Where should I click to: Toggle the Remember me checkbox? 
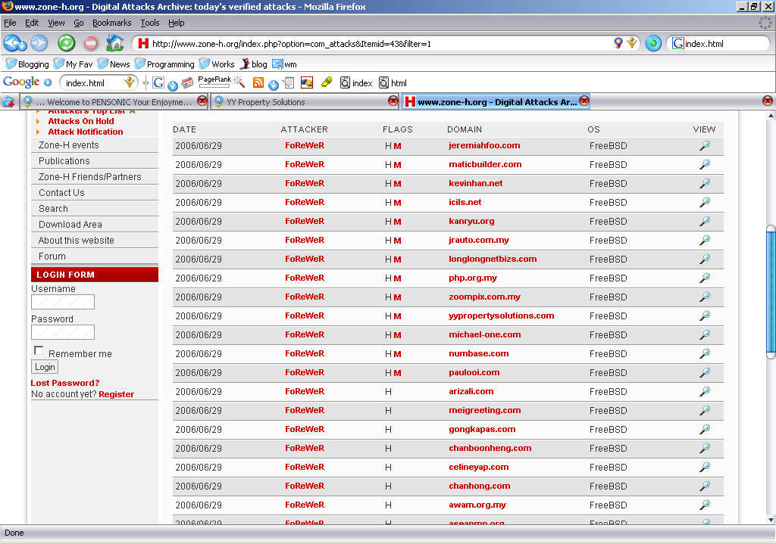39,350
